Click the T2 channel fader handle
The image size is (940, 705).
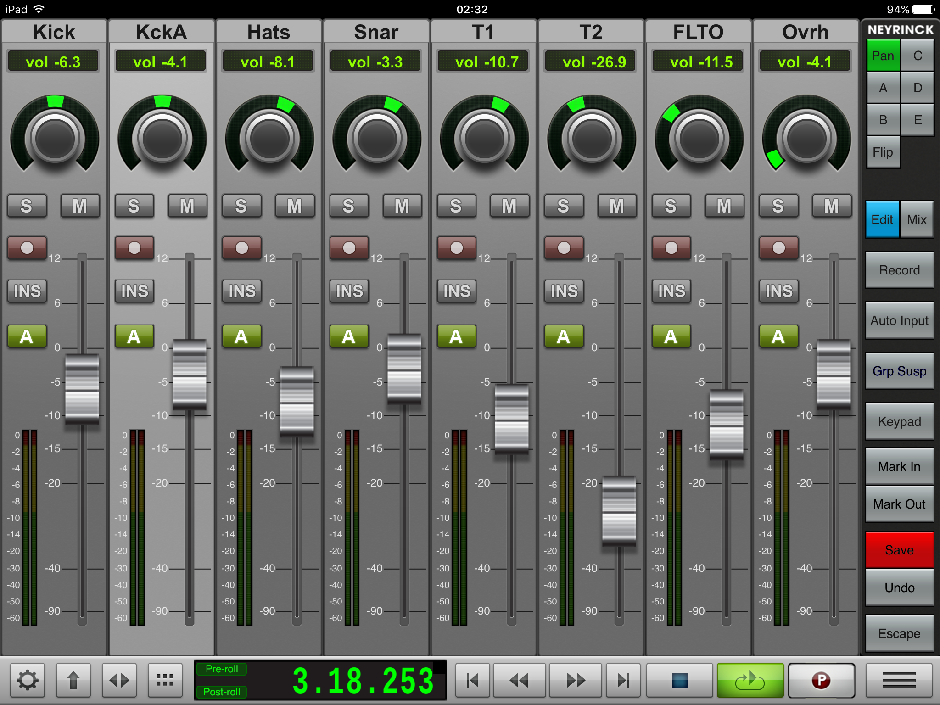coord(619,510)
